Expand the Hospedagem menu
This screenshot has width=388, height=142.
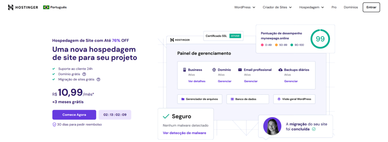tap(311, 8)
